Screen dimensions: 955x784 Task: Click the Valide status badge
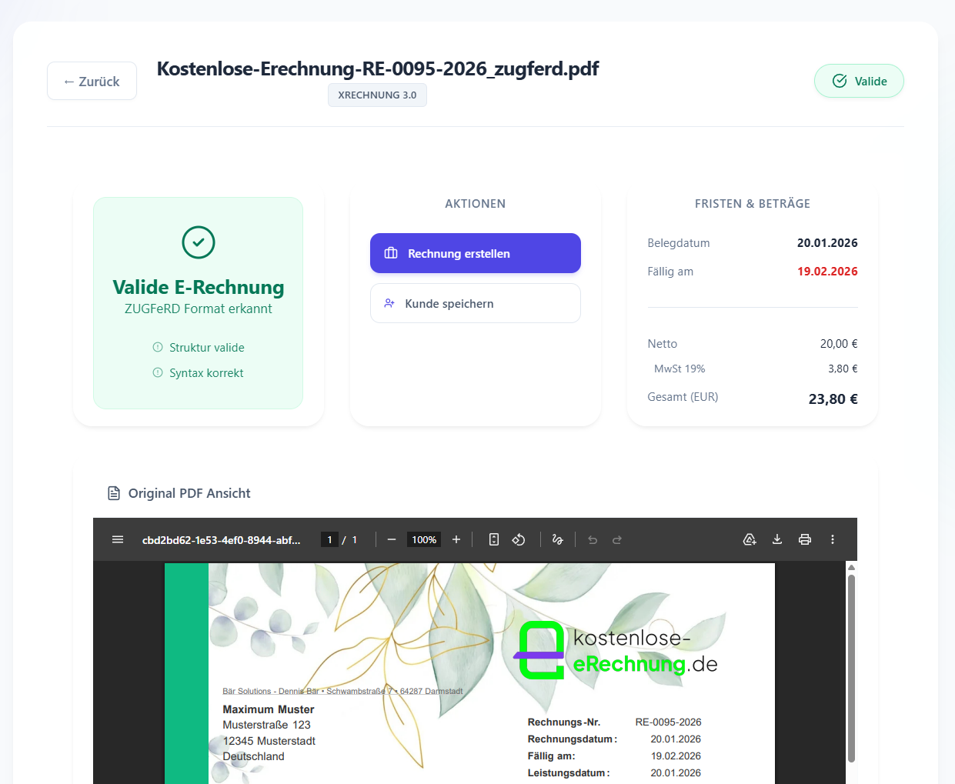click(x=859, y=81)
